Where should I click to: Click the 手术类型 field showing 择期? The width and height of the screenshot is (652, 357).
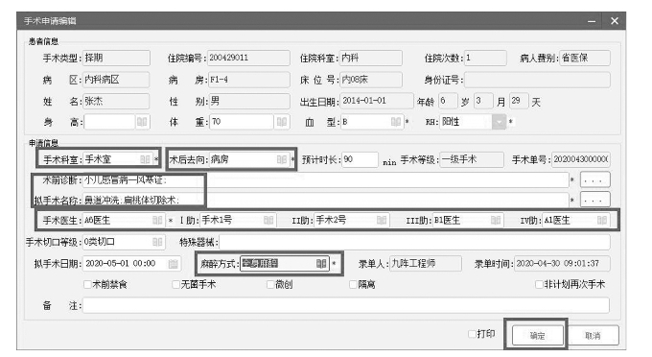click(116, 58)
